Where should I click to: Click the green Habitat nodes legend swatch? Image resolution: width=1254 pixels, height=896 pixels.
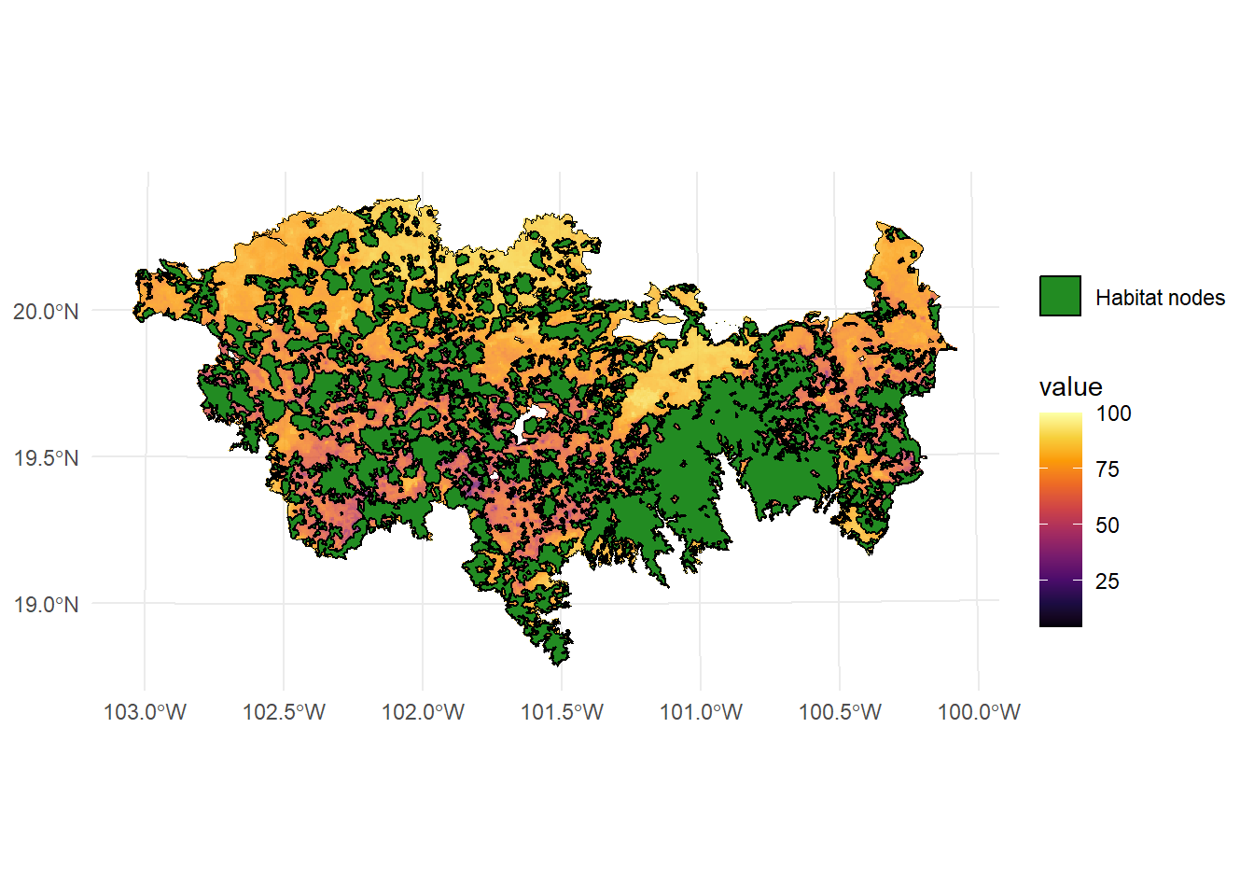click(1060, 297)
